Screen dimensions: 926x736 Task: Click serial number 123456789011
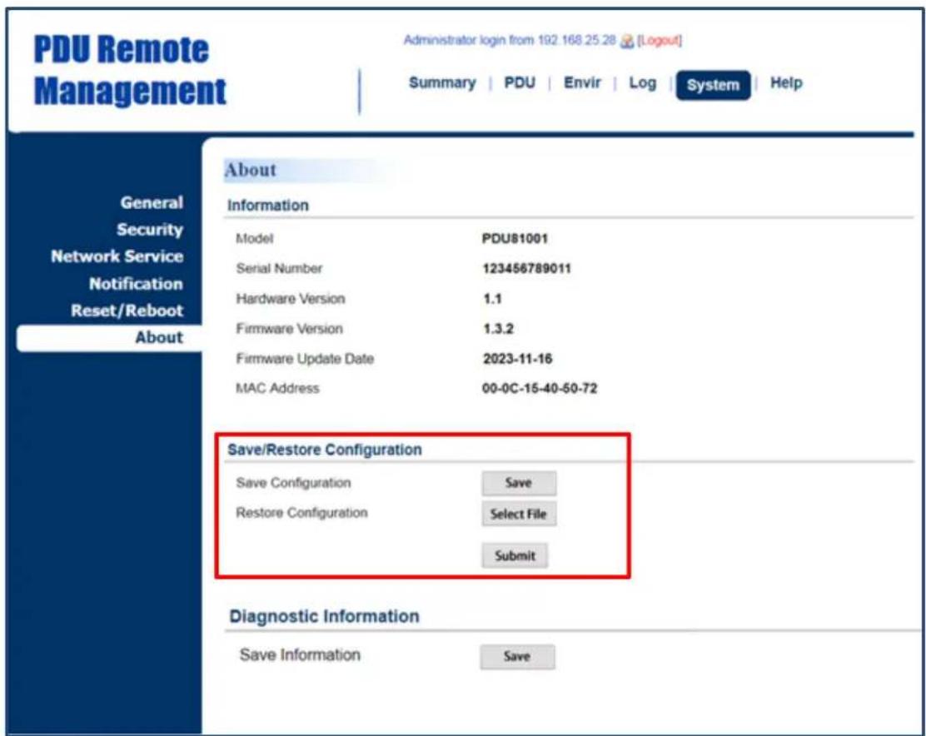pos(527,269)
